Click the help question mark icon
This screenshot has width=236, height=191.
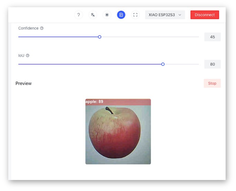(x=78, y=15)
